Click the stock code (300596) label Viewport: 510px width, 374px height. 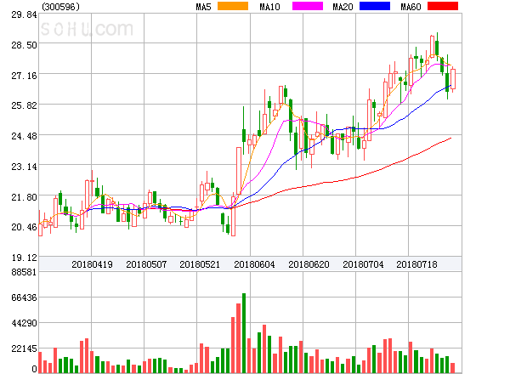60,7
